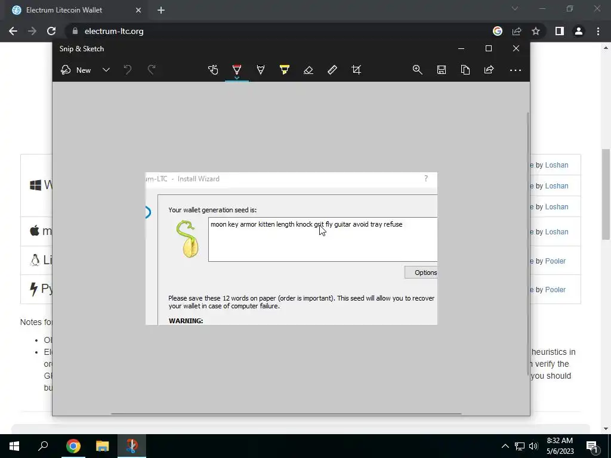This screenshot has width=611, height=458.
Task: Select the Image crop tool
Action: [x=356, y=70]
